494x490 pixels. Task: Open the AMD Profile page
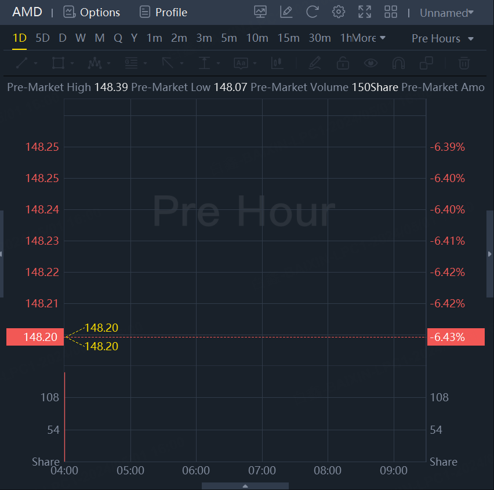pyautogui.click(x=164, y=12)
